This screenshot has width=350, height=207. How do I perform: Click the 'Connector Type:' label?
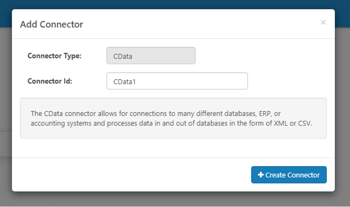[x=54, y=56]
